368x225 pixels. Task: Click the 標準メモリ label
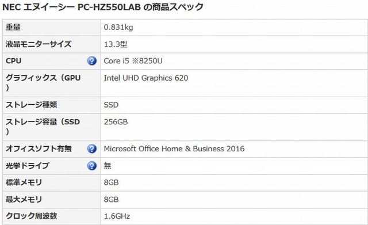click(24, 182)
